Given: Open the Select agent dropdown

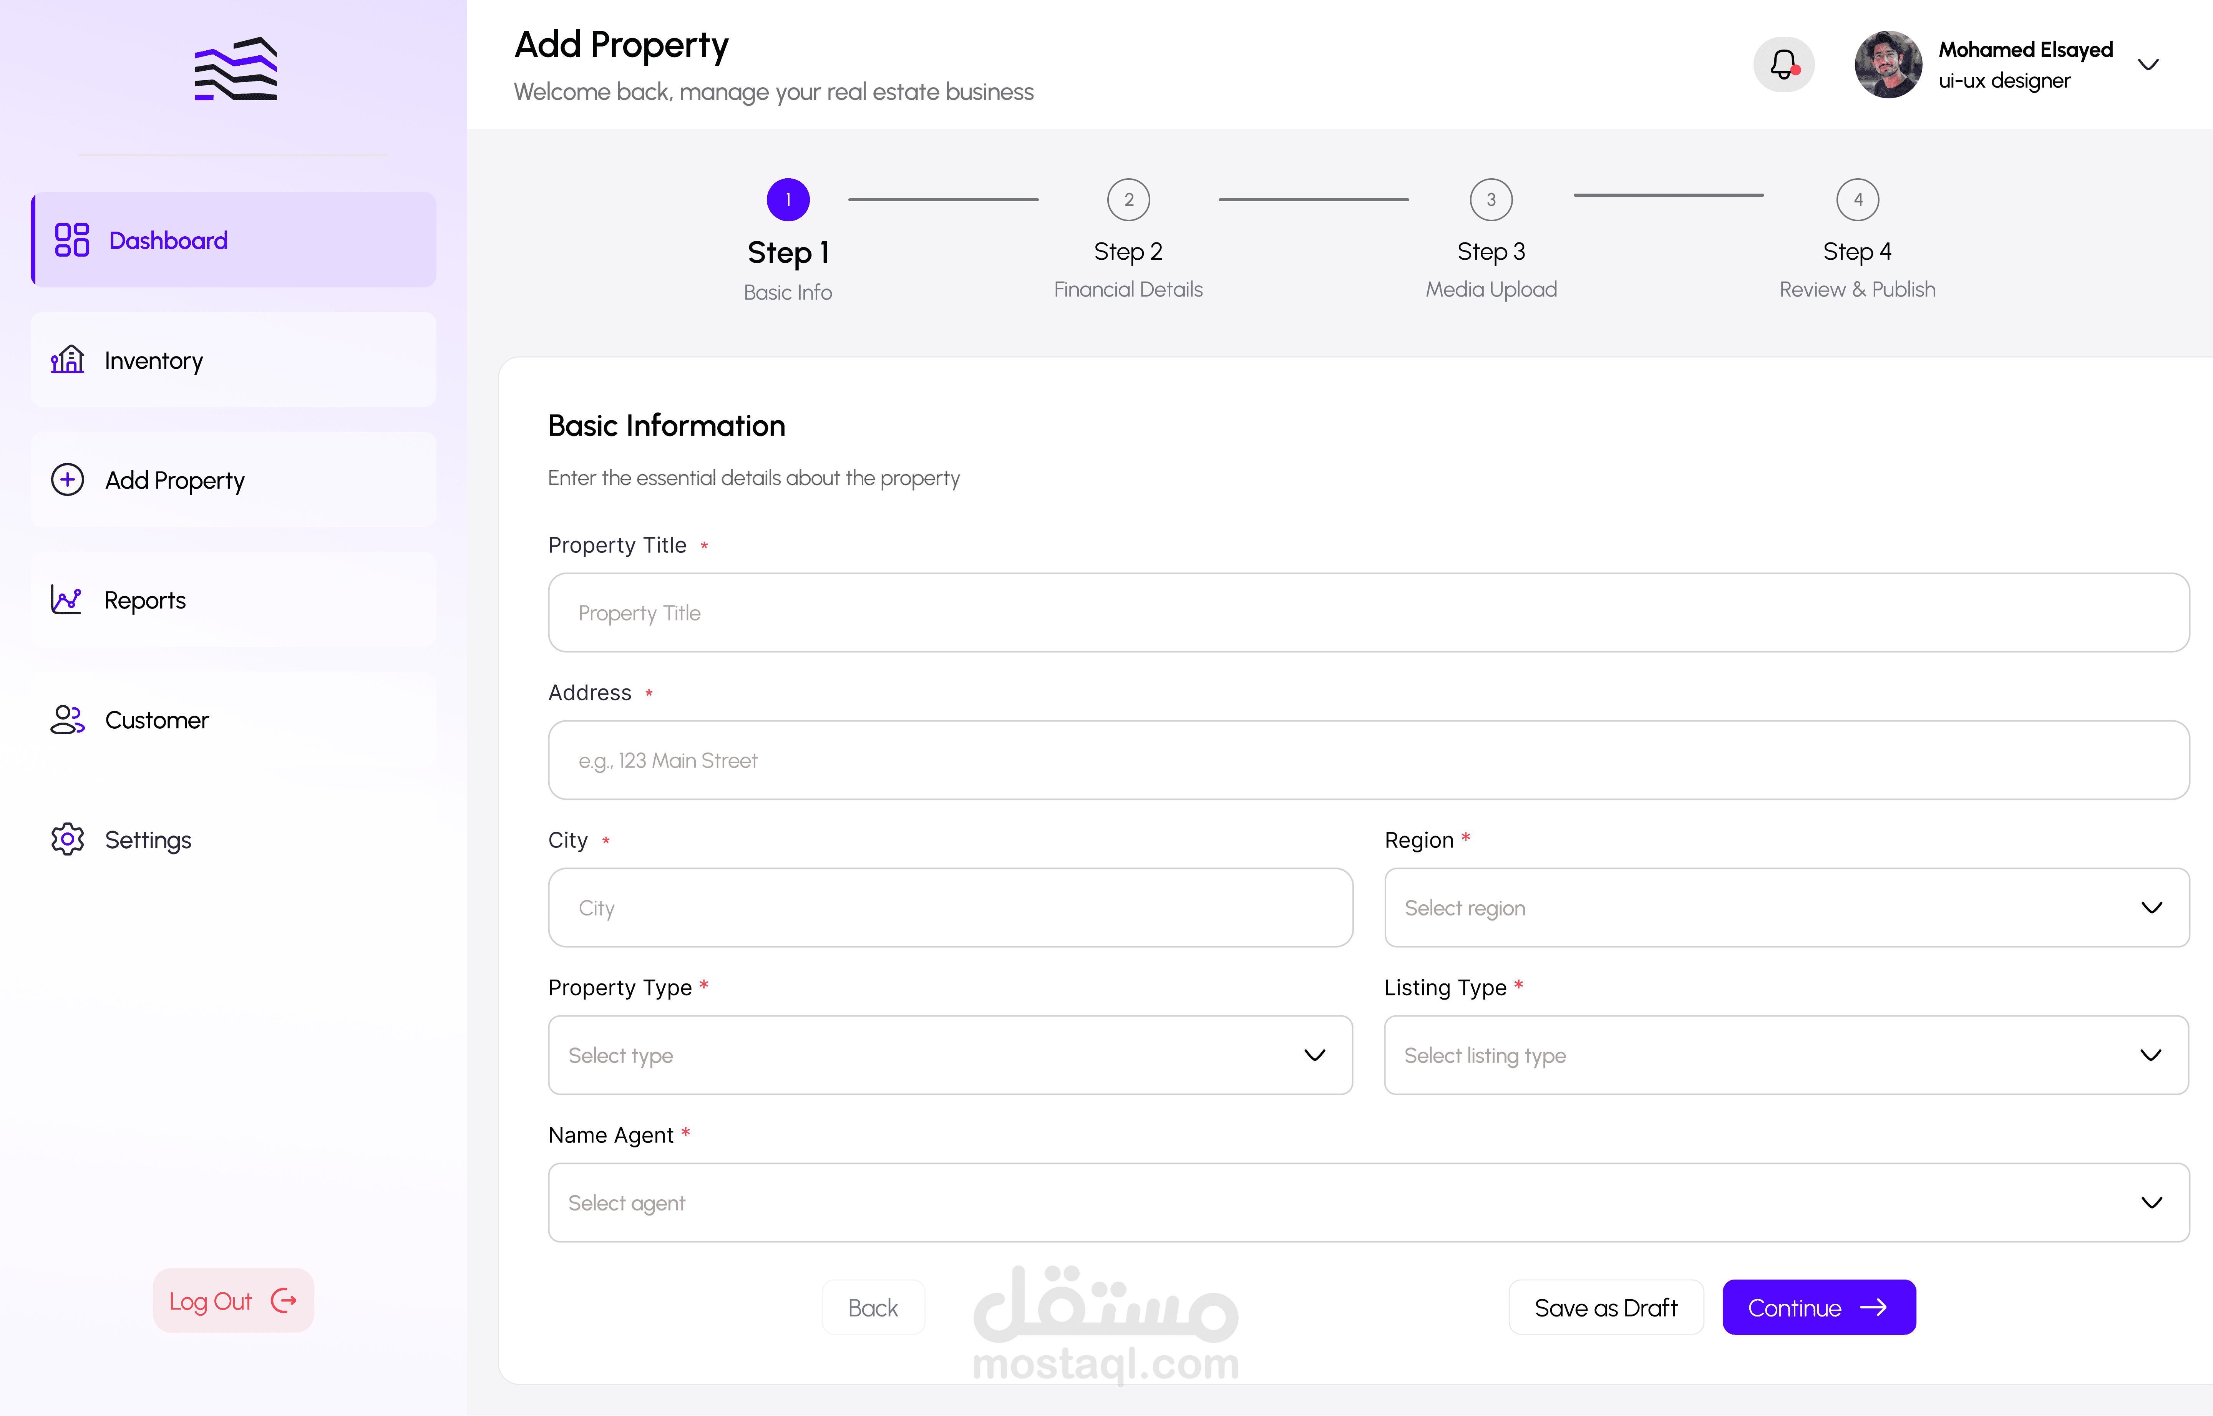Looking at the screenshot, I should (1368, 1203).
